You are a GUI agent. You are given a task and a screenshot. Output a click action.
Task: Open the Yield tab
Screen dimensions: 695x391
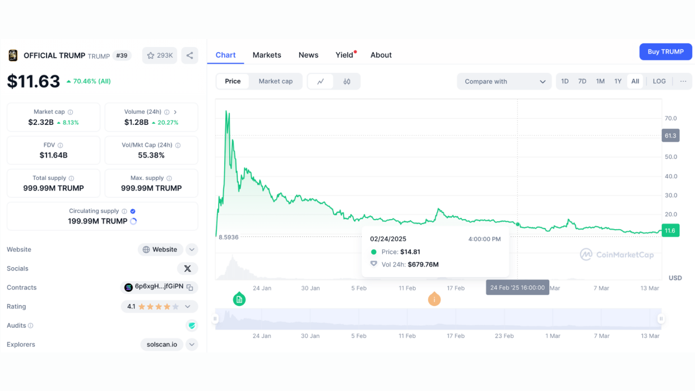coord(345,55)
